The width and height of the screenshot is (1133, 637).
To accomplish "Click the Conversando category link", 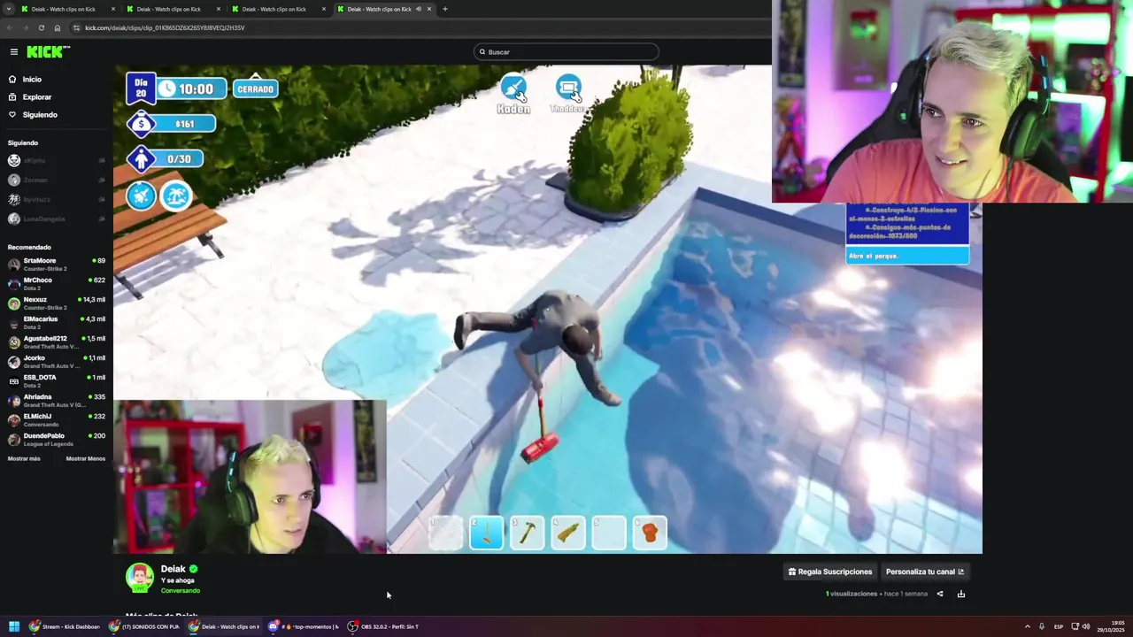I will (181, 590).
